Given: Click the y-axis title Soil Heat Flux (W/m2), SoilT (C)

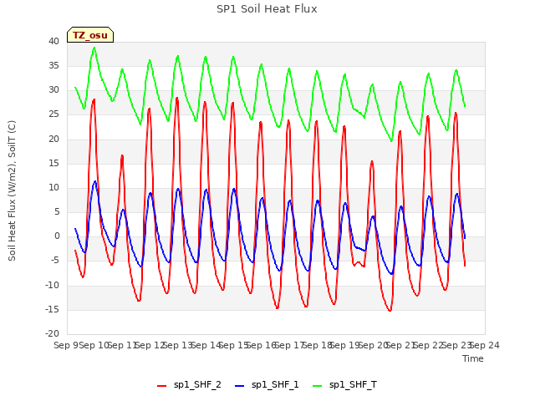Looking at the screenshot, I should pos(12,191).
